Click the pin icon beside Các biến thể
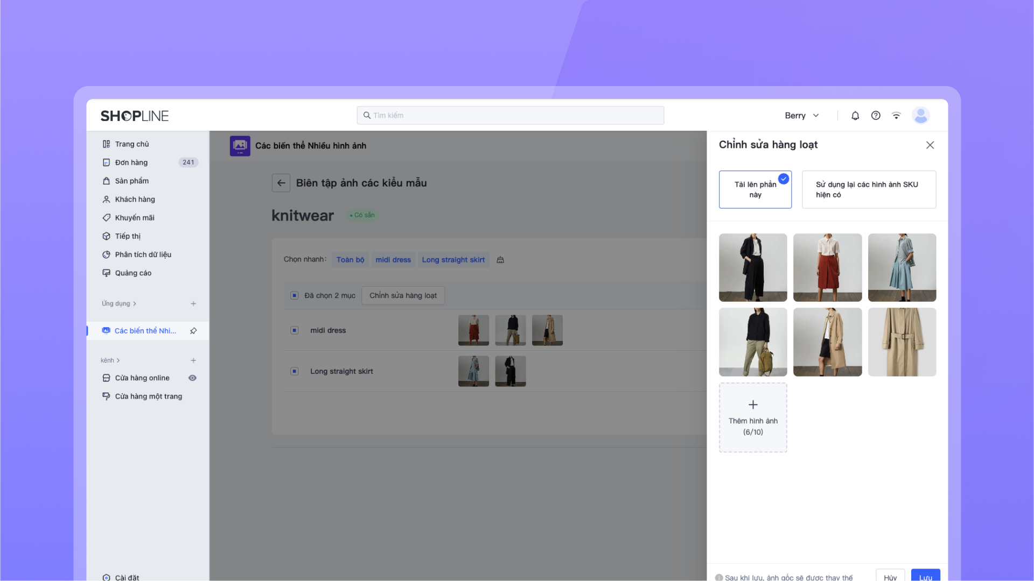The height and width of the screenshot is (581, 1034). [193, 331]
